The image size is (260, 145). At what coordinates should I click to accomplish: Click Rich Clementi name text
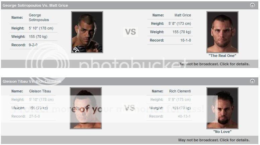tap(180, 91)
